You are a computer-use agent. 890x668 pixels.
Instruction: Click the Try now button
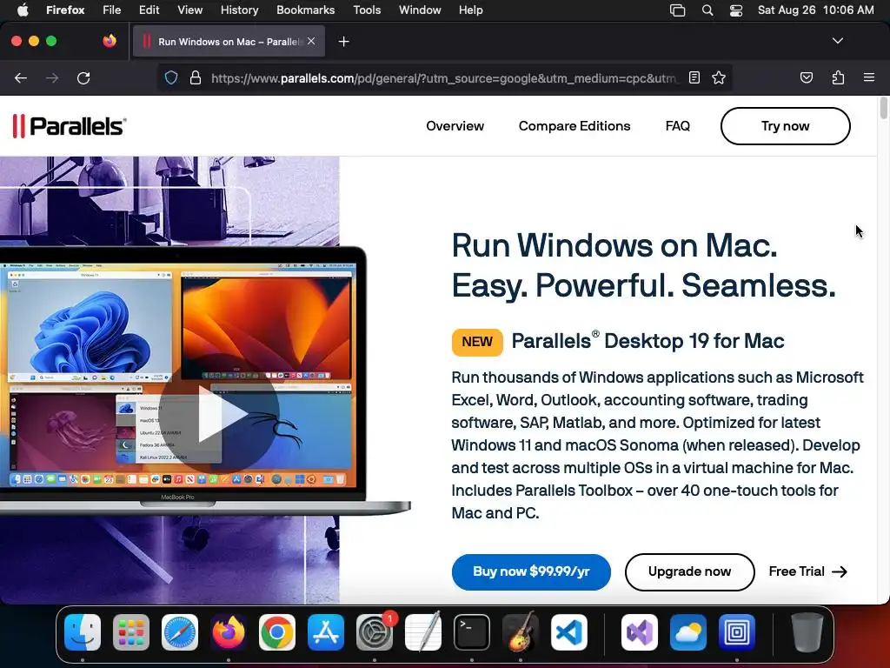pyautogui.click(x=786, y=126)
